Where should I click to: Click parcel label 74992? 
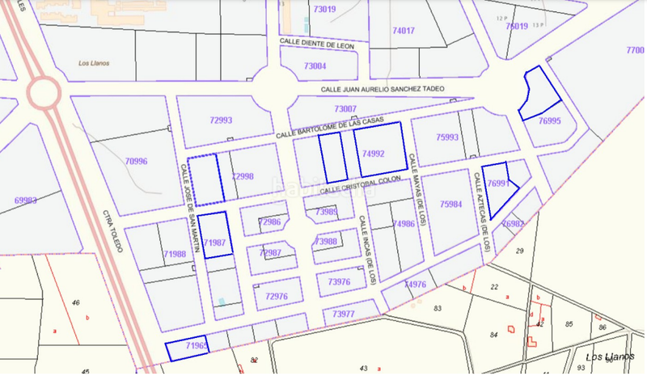tap(374, 154)
